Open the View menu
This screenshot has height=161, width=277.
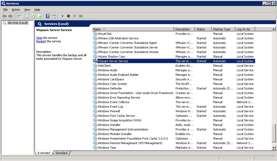click(x=27, y=10)
